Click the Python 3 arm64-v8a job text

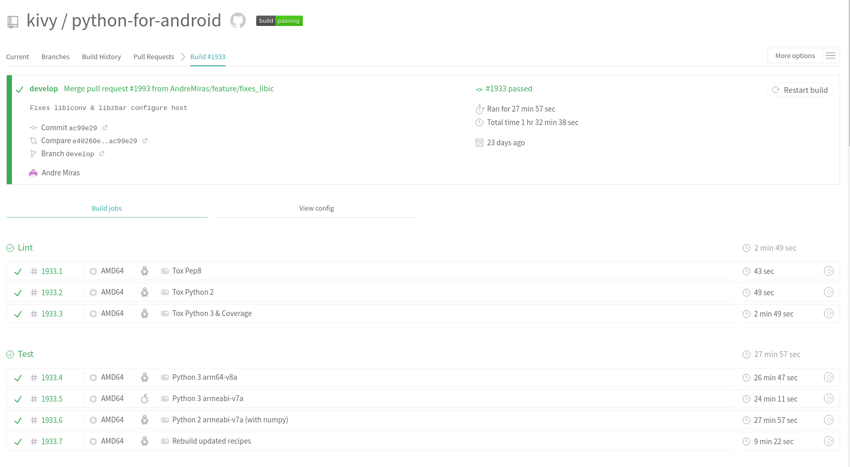coord(205,377)
